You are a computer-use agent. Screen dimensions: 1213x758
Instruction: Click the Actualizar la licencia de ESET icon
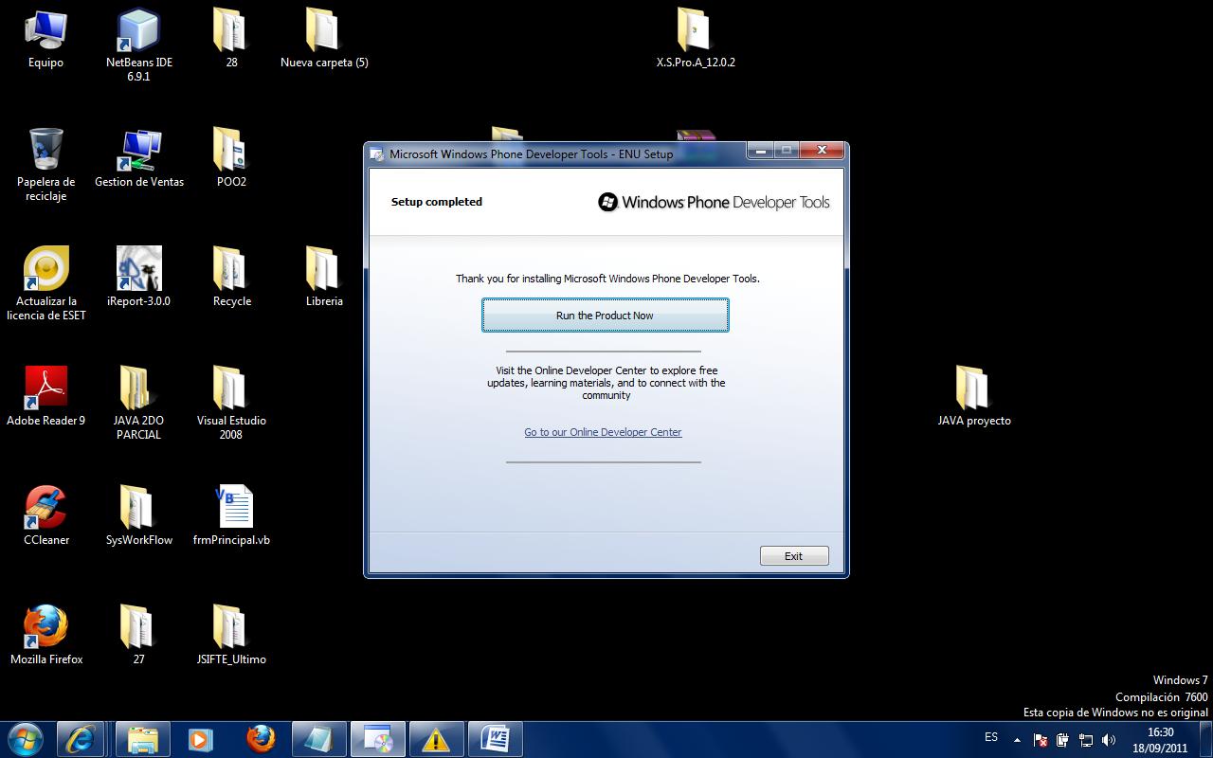click(x=45, y=270)
